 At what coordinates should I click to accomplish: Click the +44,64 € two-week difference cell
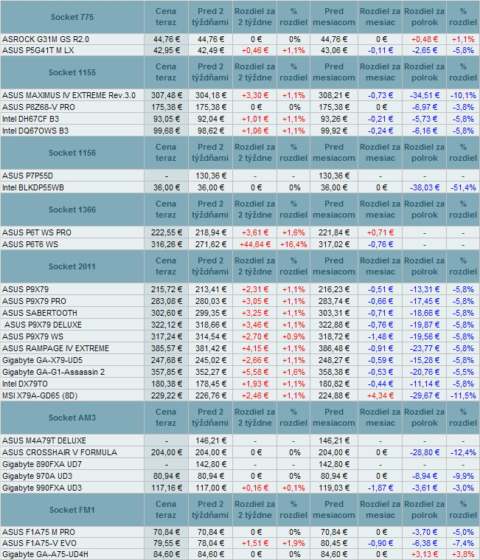(255, 244)
